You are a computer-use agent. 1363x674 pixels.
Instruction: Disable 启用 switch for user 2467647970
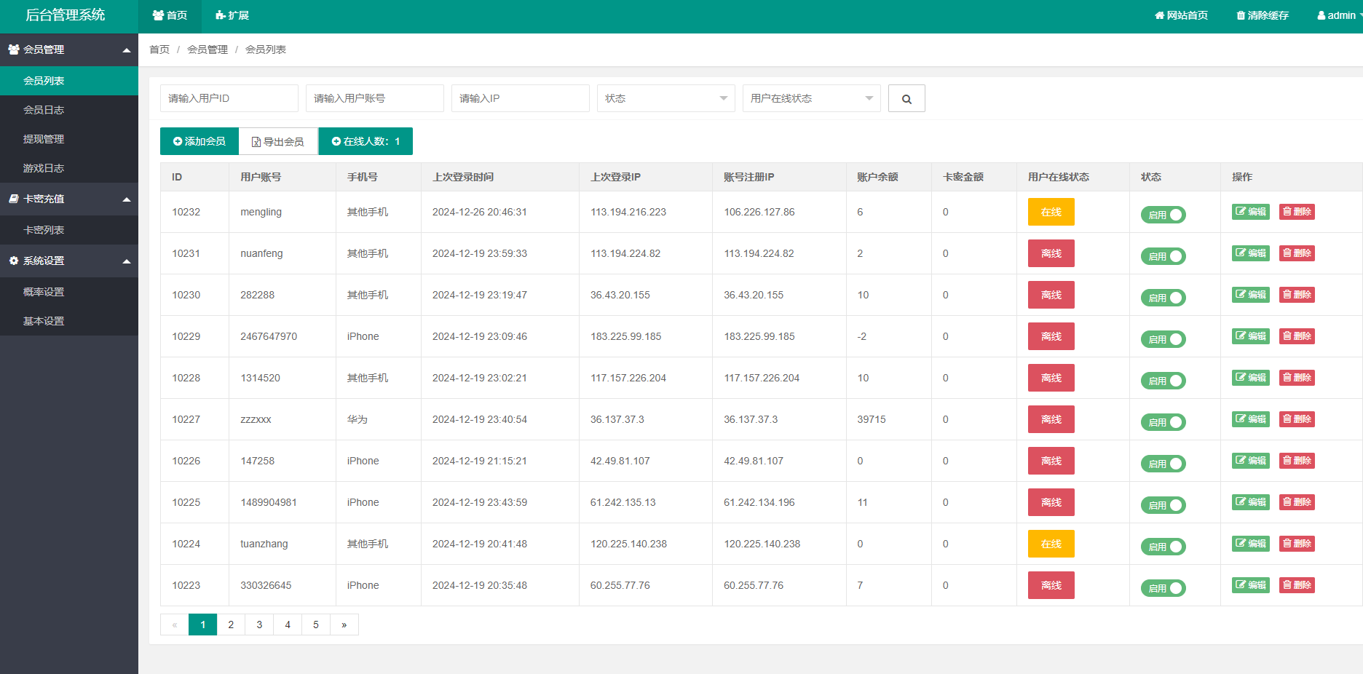pos(1163,339)
